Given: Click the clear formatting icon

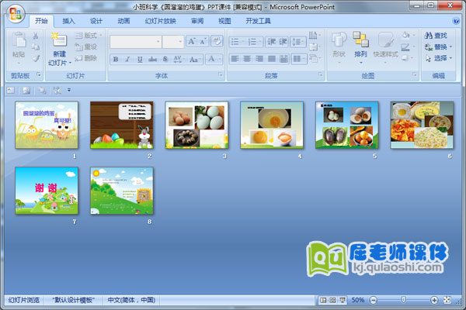Looking at the screenshot, I should tap(217, 42).
